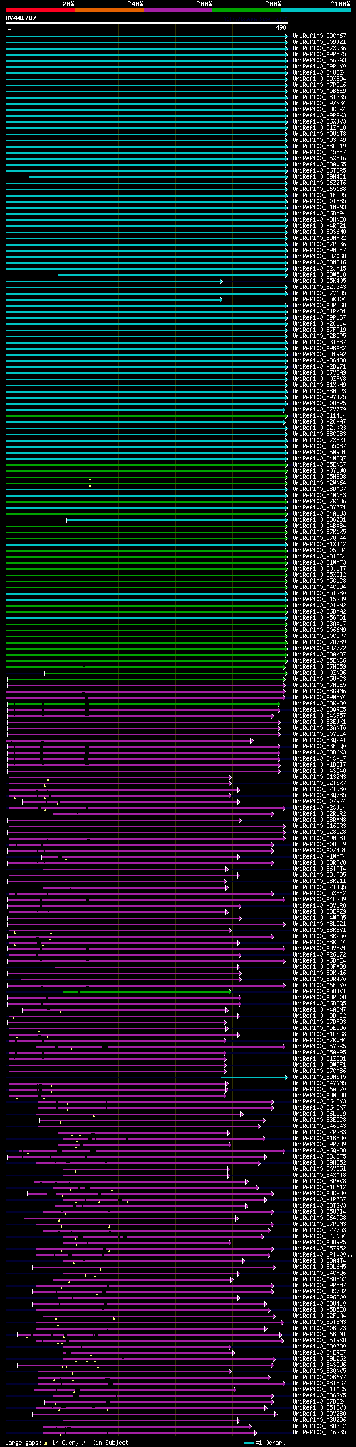Select the UniRef100_Q2ISX7 label
The height and width of the screenshot is (1447, 356).
(319, 783)
